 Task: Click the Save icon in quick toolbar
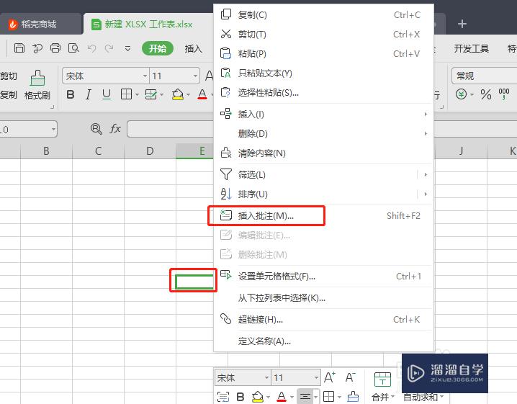[x=19, y=48]
